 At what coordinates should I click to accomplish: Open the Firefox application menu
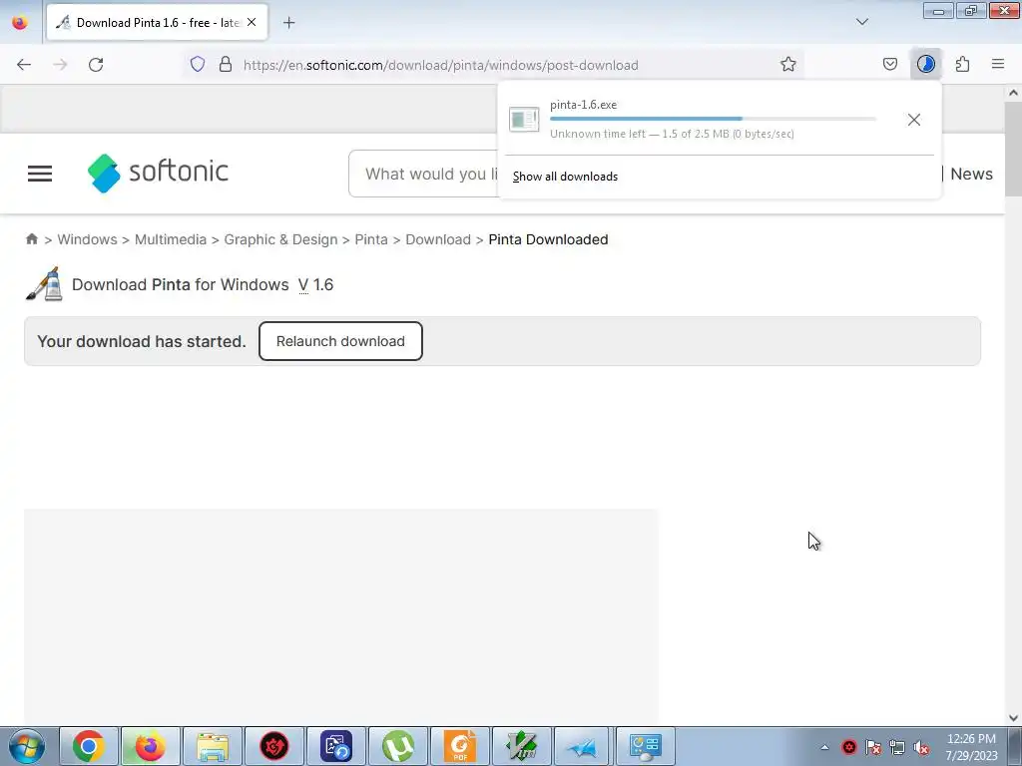998,65
